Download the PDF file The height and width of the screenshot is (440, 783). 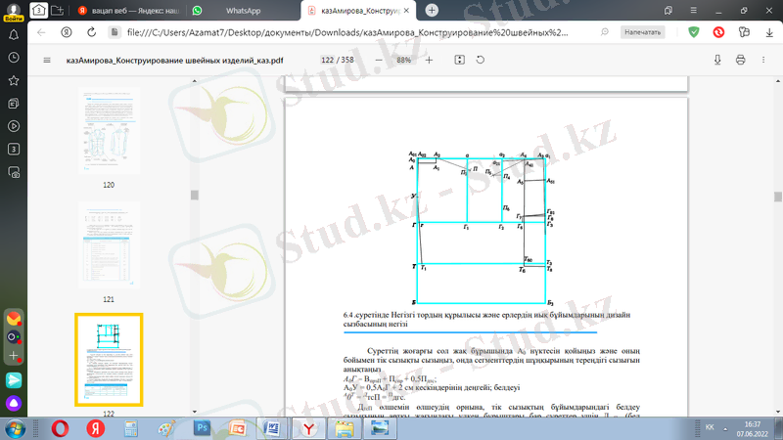tap(717, 60)
